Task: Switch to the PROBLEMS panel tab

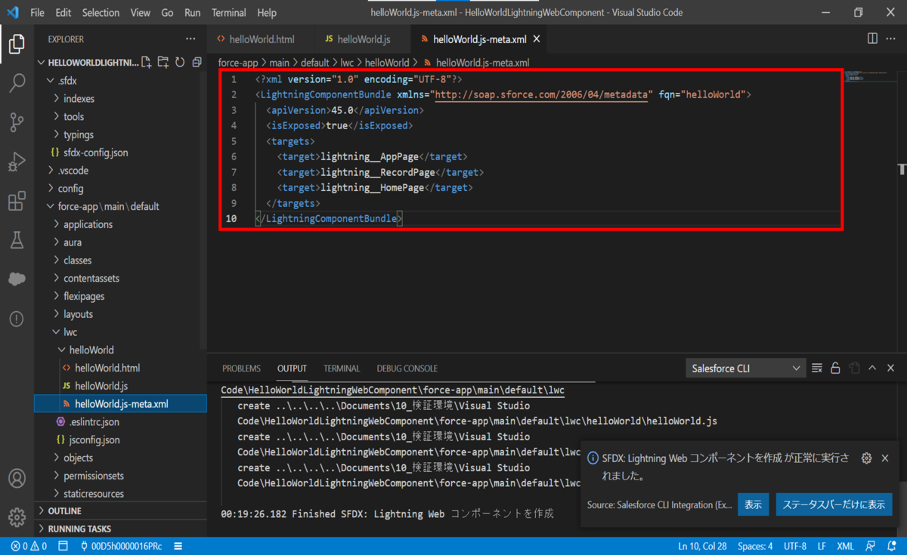Action: 241,368
